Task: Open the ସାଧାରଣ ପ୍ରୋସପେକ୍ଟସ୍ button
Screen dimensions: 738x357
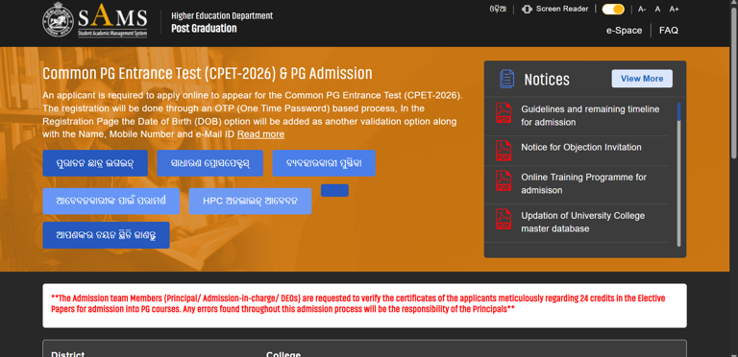Action: point(209,163)
